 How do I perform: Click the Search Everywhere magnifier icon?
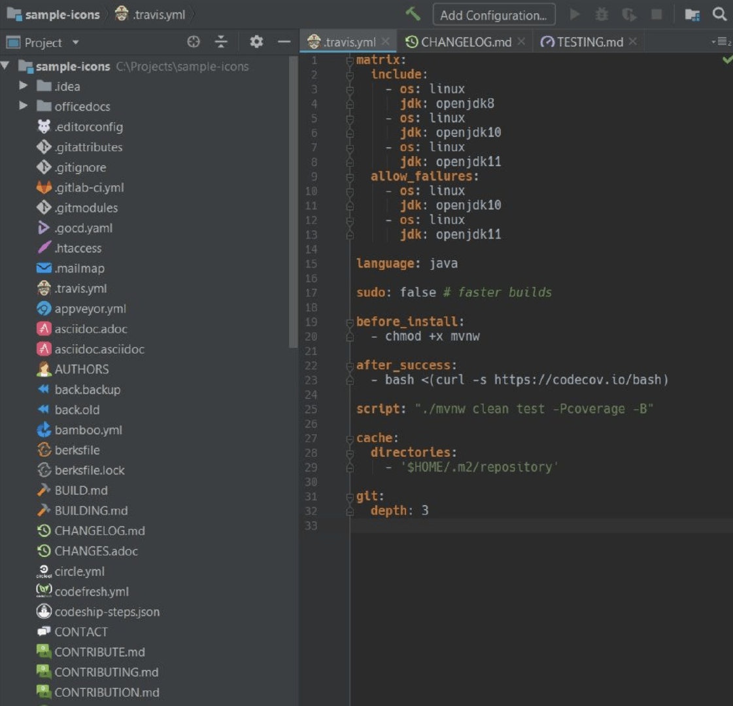719,14
